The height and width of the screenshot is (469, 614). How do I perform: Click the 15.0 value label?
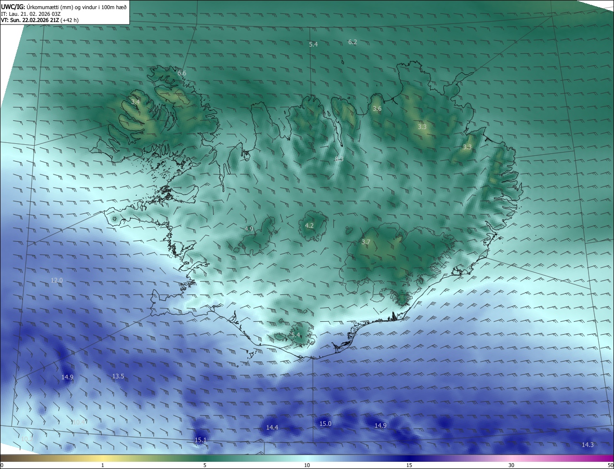pos(325,423)
